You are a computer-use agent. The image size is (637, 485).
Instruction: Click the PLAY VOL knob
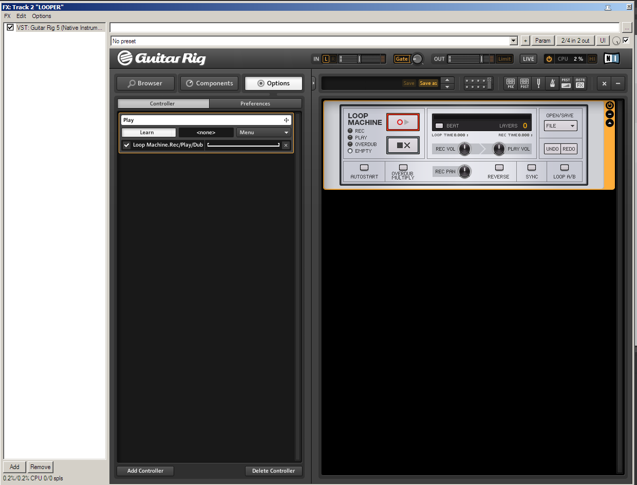click(x=499, y=149)
